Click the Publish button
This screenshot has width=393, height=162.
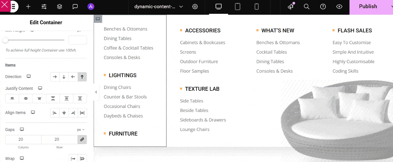pyautogui.click(x=368, y=7)
